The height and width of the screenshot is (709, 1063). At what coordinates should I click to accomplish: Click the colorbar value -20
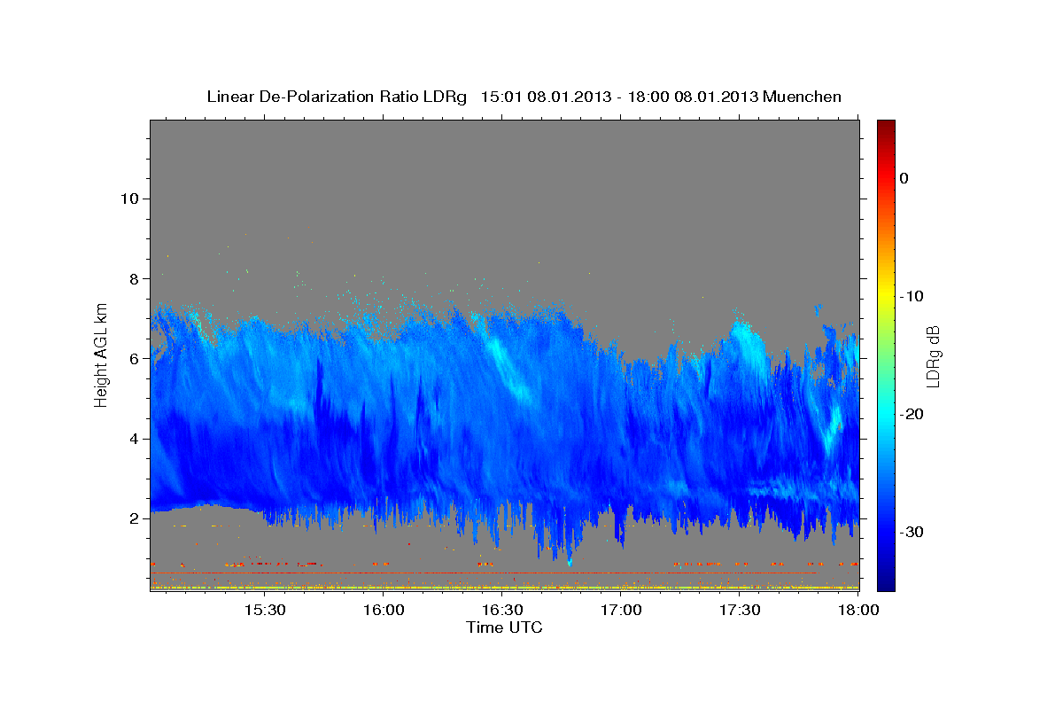tap(912, 414)
